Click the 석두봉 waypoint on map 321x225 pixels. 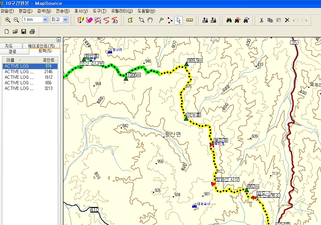186,118
